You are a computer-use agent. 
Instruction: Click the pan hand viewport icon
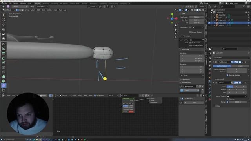point(176,29)
